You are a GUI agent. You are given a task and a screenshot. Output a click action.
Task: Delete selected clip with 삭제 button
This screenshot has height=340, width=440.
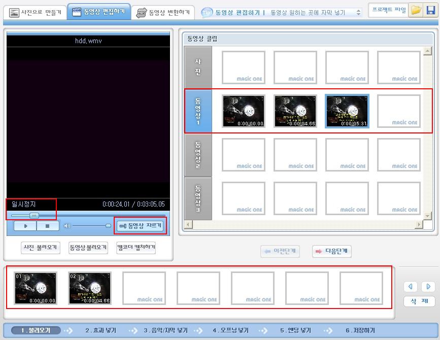[x=420, y=301]
